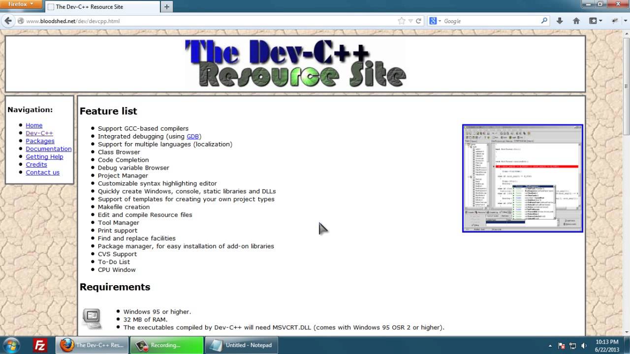Click the 'Makefile creation' list item
Image resolution: width=630 pixels, height=354 pixels.
click(124, 207)
